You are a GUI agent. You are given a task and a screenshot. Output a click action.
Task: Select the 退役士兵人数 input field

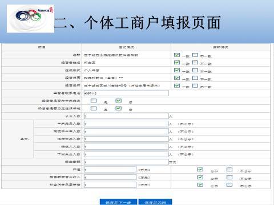pyautogui.click(x=126, y=139)
